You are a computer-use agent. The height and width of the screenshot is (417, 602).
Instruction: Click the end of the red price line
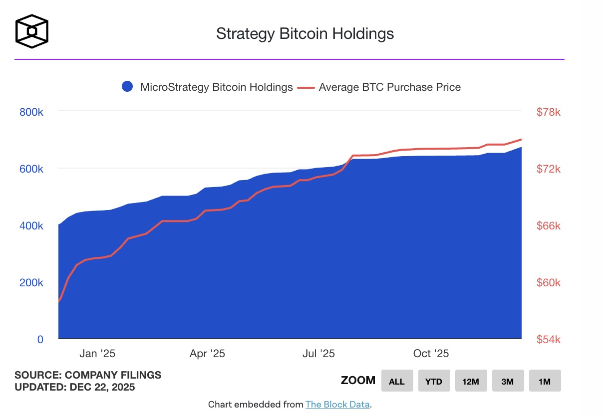521,140
